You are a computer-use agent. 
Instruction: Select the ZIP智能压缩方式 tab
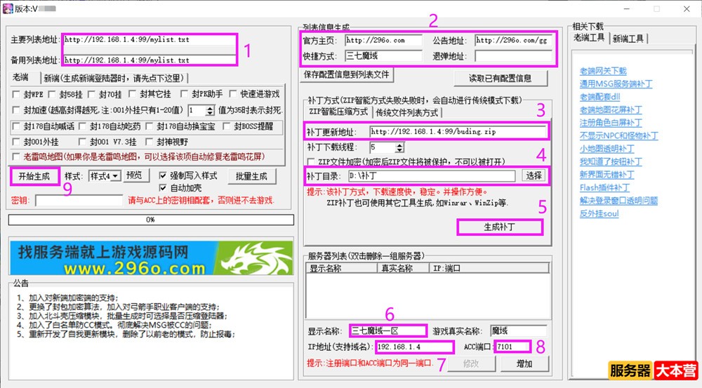pos(338,112)
